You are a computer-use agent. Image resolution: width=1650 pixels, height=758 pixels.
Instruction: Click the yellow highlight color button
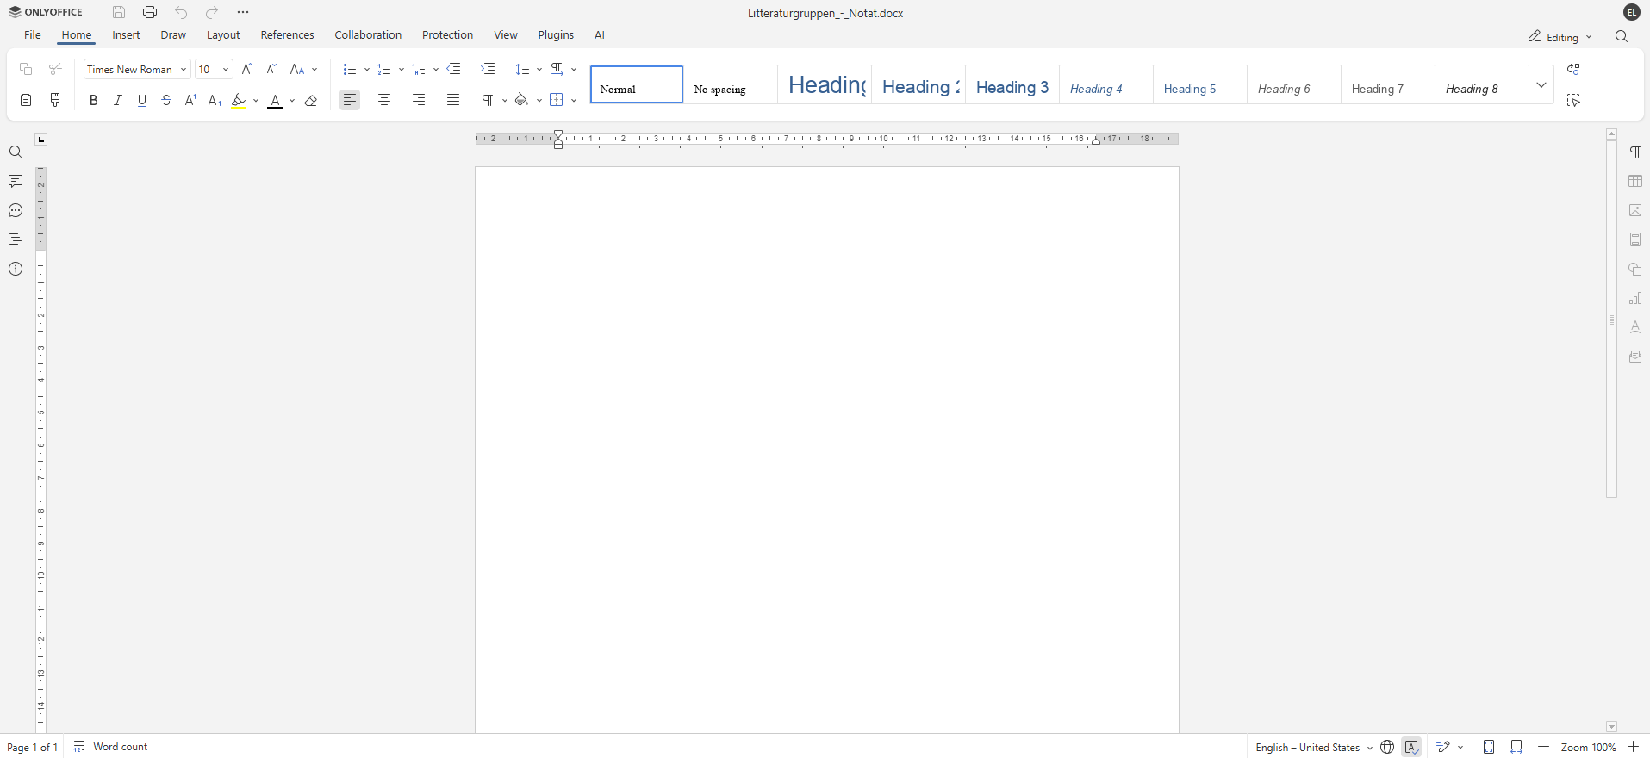coord(239,101)
